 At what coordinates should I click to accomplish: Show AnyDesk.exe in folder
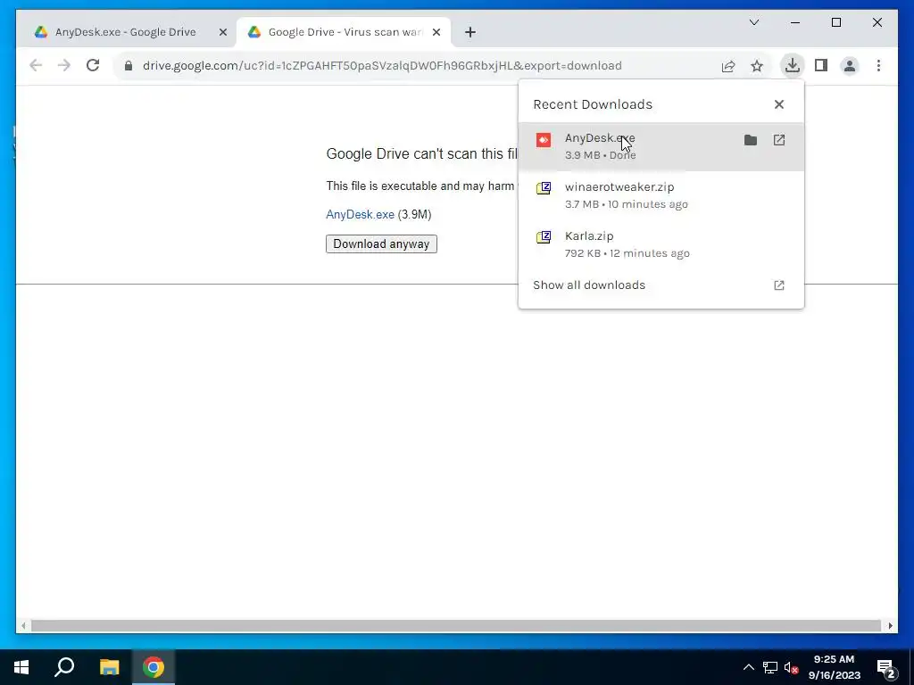click(x=751, y=140)
